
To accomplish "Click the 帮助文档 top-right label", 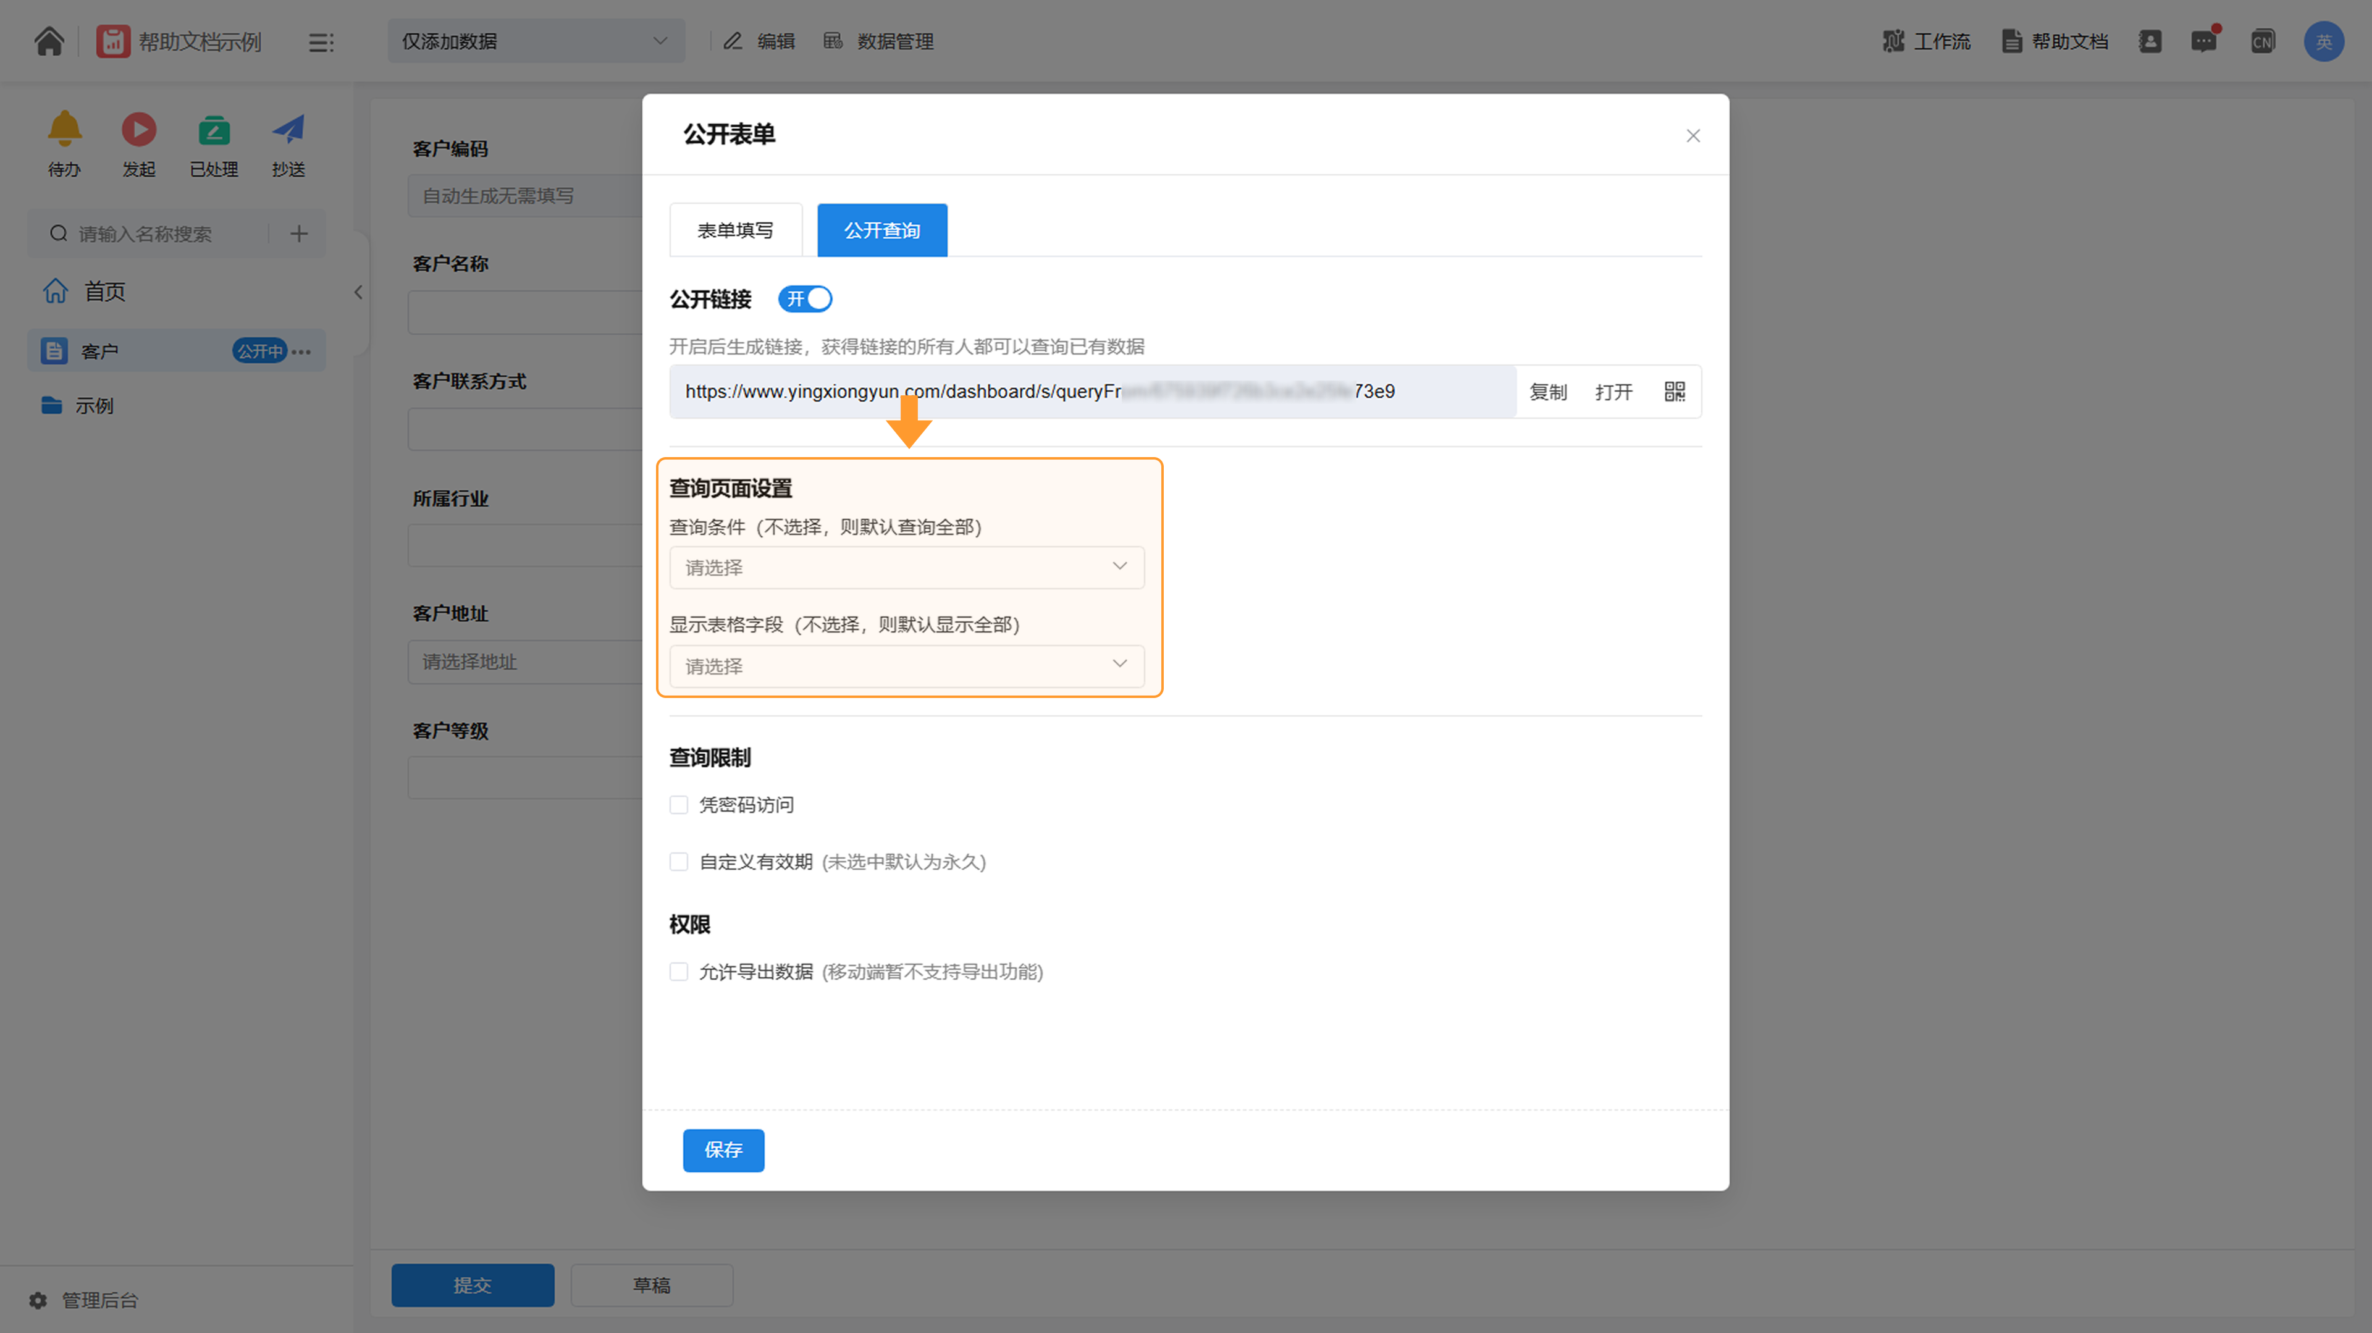I will (x=2070, y=41).
